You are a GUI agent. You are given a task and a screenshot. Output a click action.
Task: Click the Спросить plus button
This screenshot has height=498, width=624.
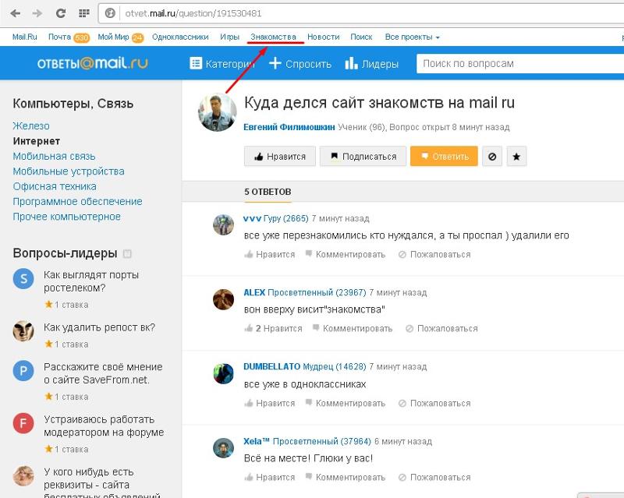coord(300,64)
